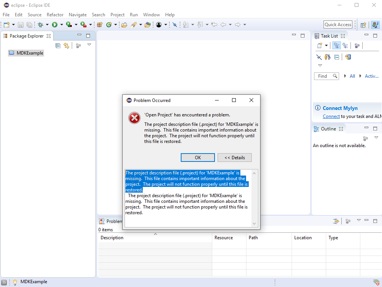Click the Quick Access field
Viewport: 382px width, 287px height.
point(338,25)
